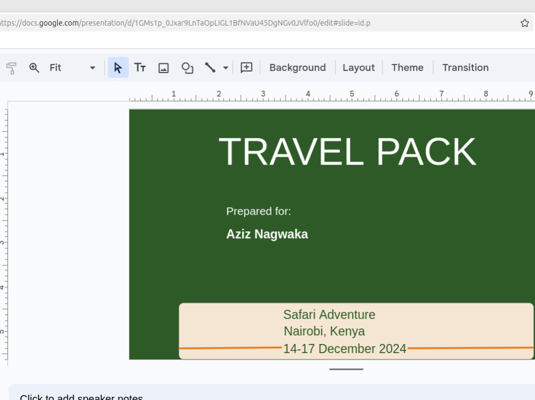Click the Background button
Viewport: 535px width, 400px height.
[297, 67]
